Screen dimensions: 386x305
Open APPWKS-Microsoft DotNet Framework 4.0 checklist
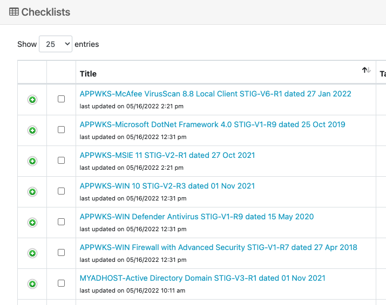tap(213, 124)
